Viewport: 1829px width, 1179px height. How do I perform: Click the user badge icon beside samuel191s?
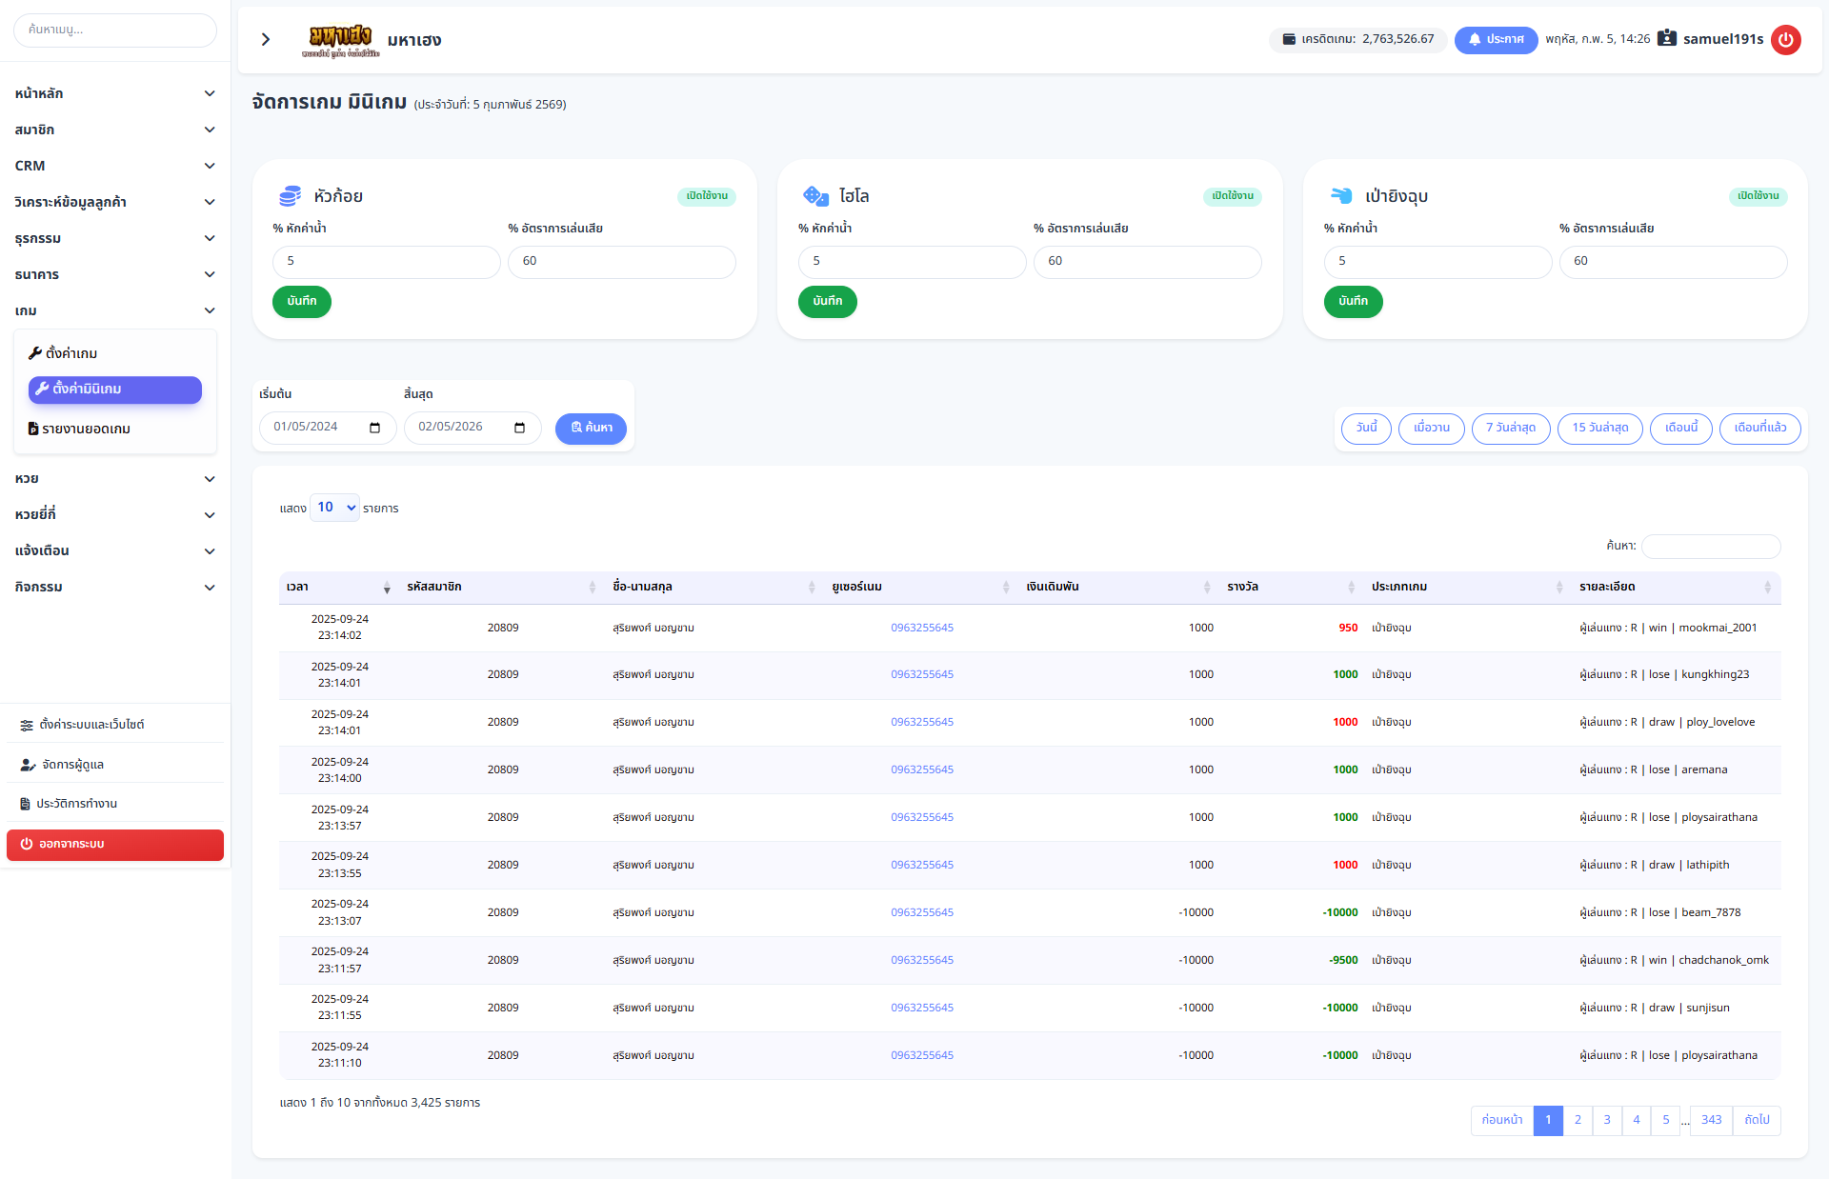click(x=1666, y=39)
